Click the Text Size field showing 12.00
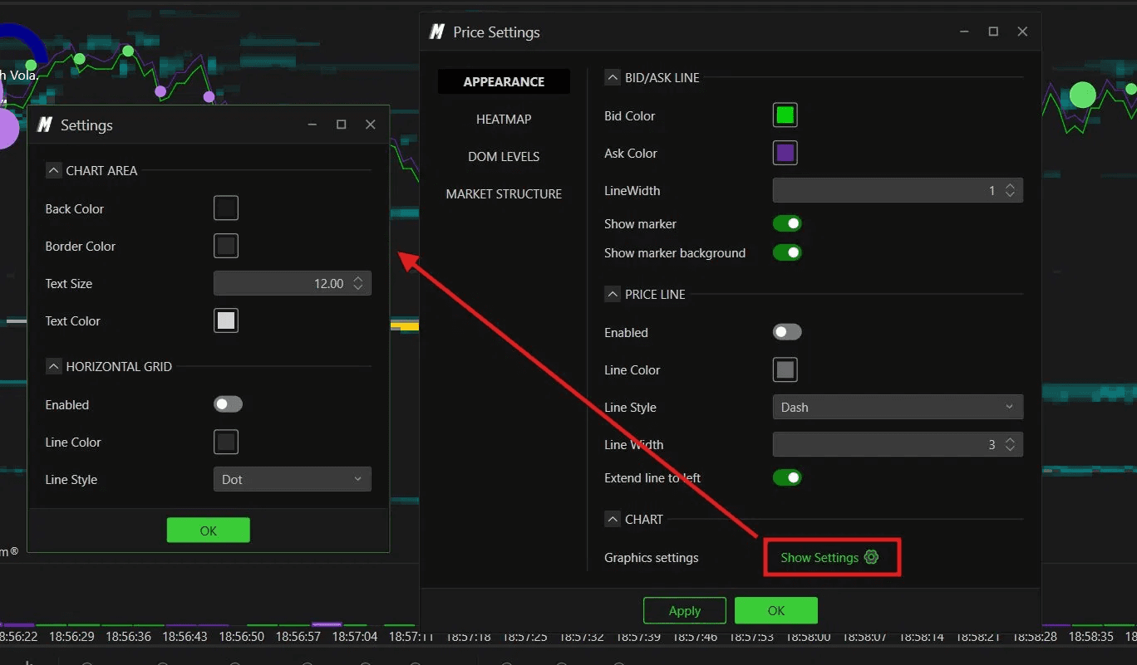Viewport: 1137px width, 665px height. pos(293,283)
